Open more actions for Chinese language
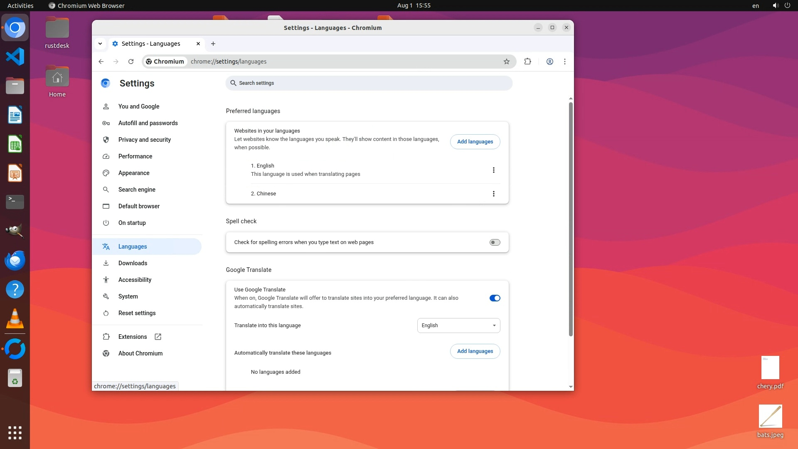The image size is (798, 449). [x=493, y=194]
